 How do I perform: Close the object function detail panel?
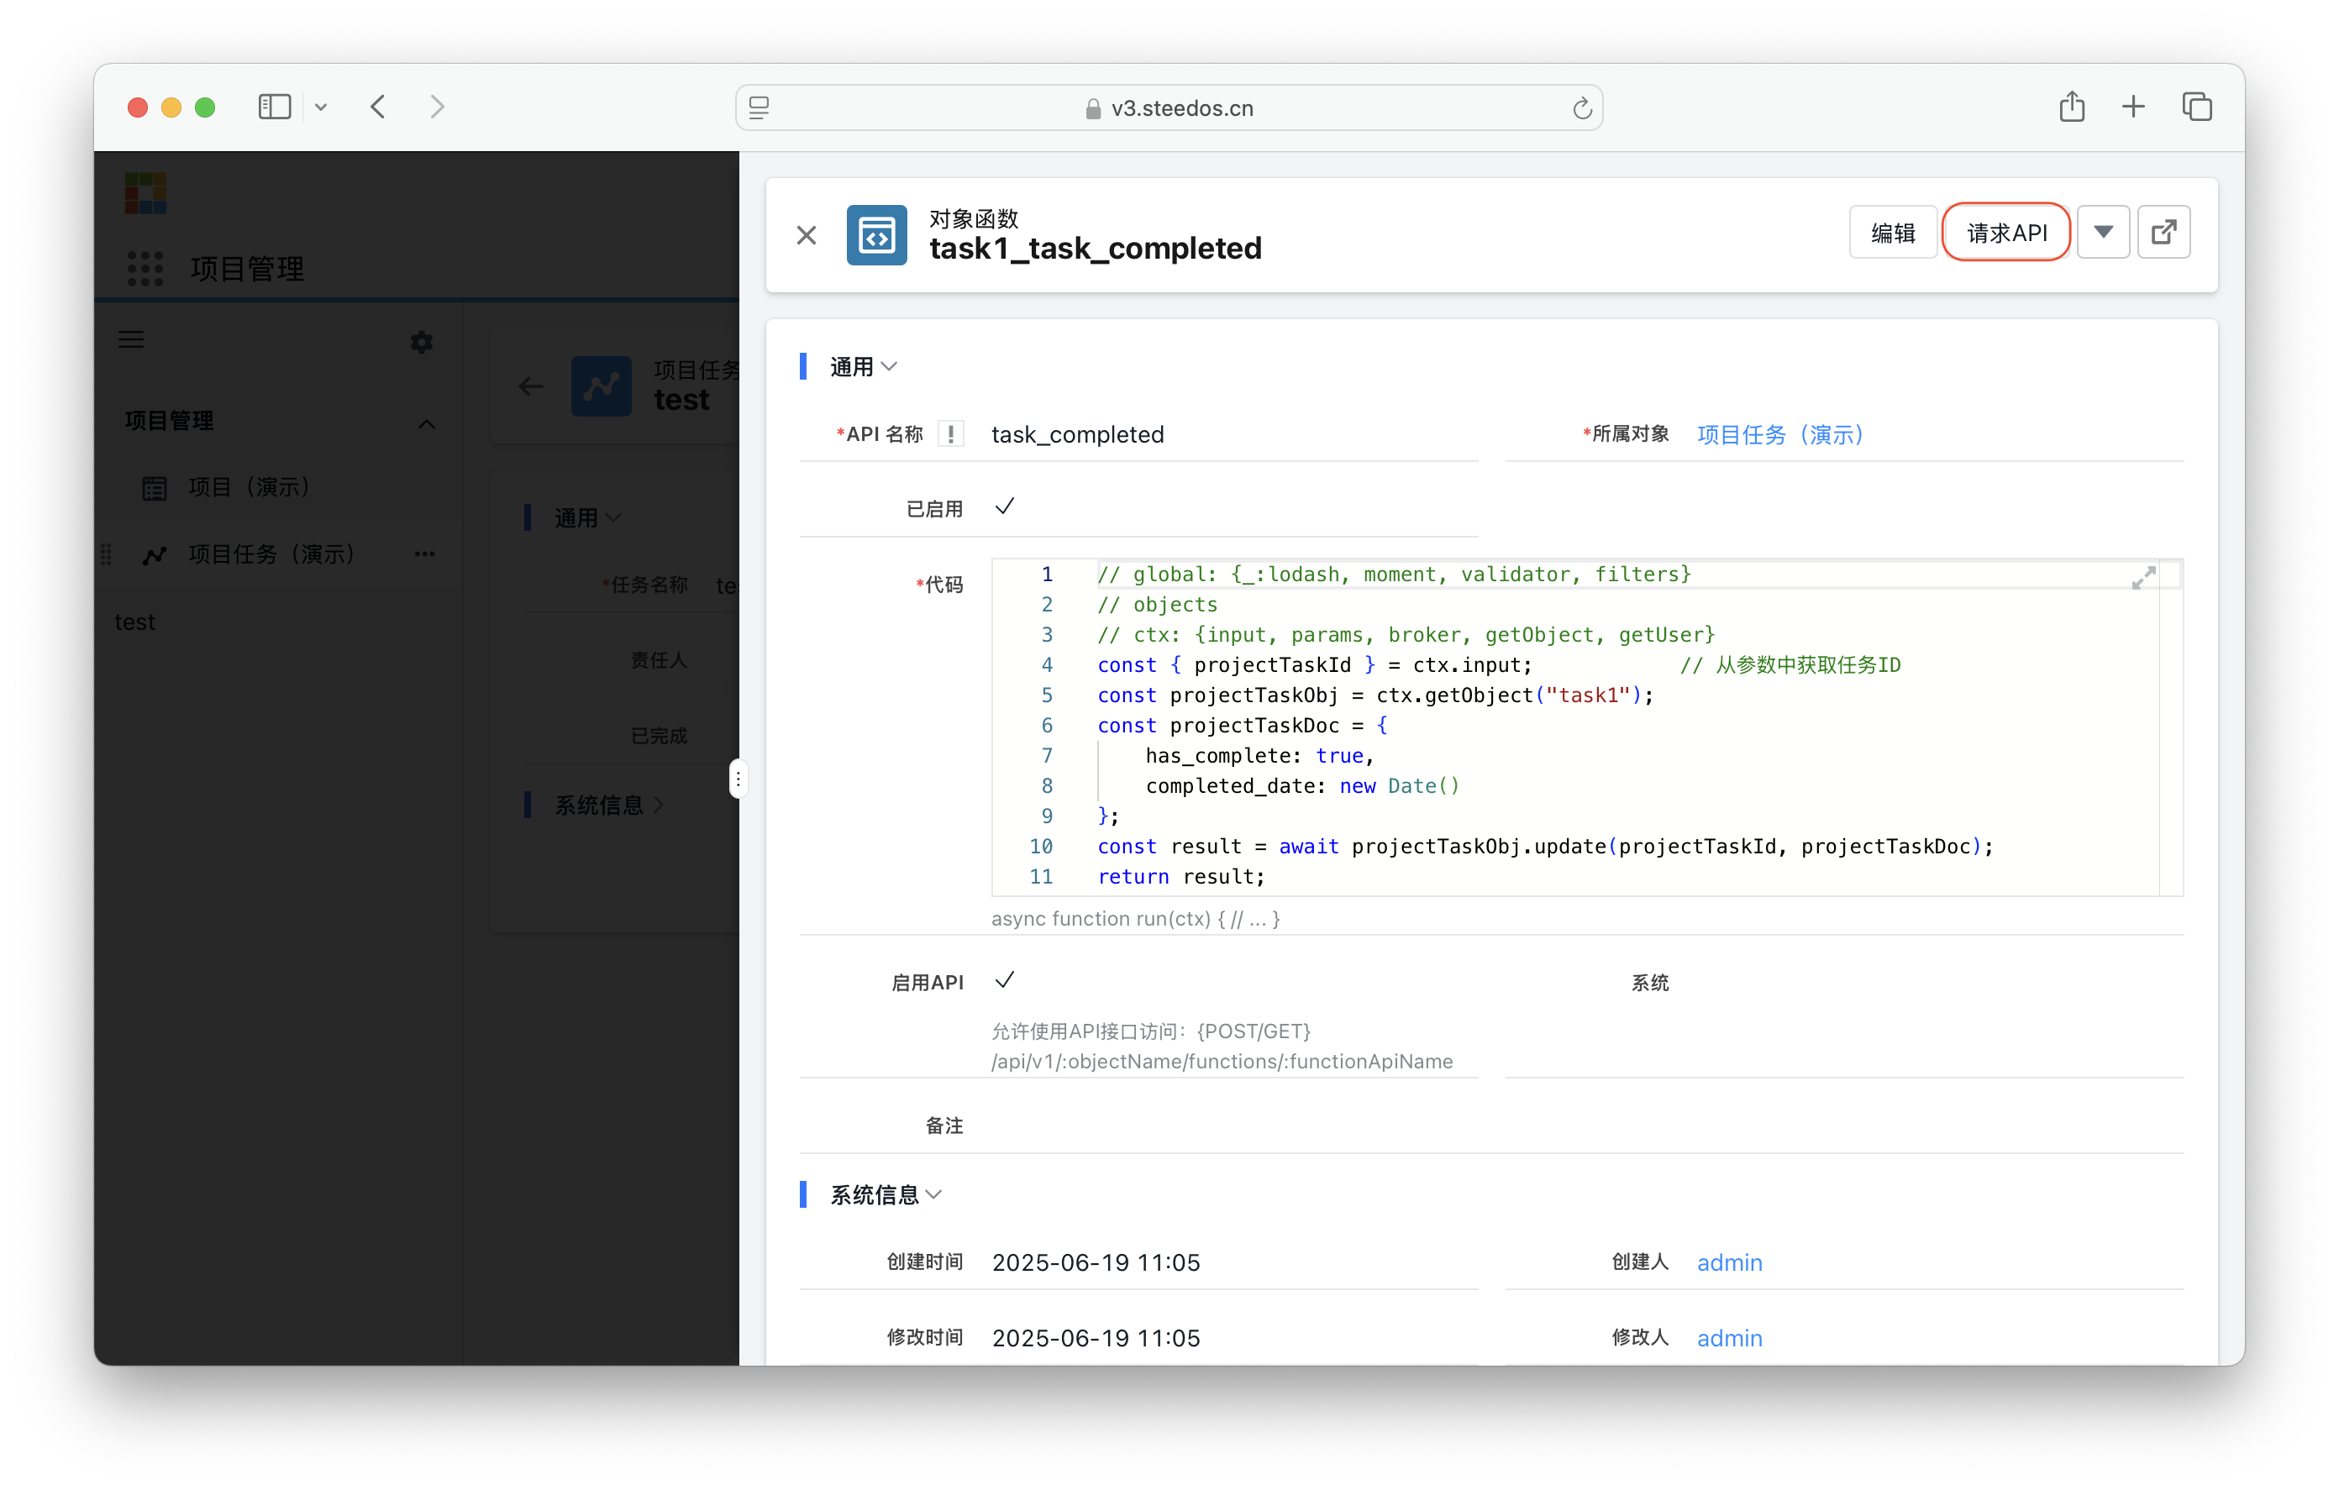tap(807, 235)
